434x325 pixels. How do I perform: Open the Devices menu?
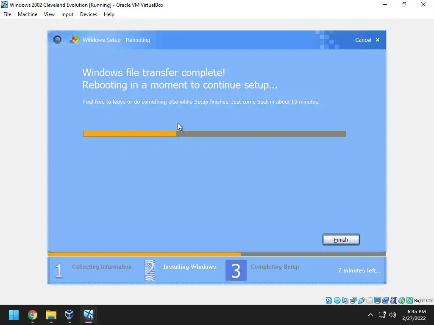[89, 14]
